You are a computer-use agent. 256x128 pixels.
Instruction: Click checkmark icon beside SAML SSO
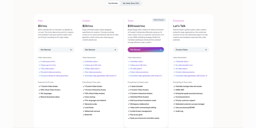(174, 90)
